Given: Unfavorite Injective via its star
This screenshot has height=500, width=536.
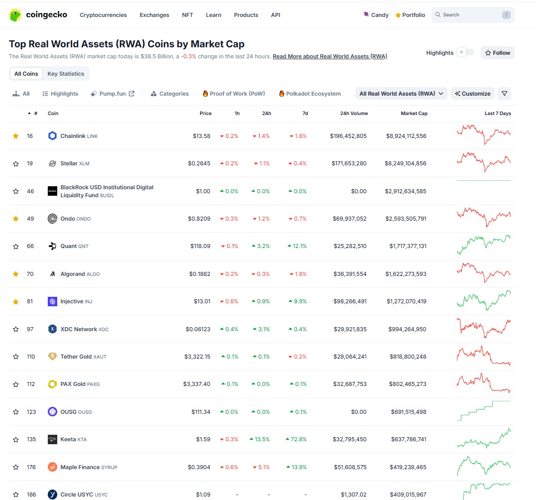Looking at the screenshot, I should point(16,302).
